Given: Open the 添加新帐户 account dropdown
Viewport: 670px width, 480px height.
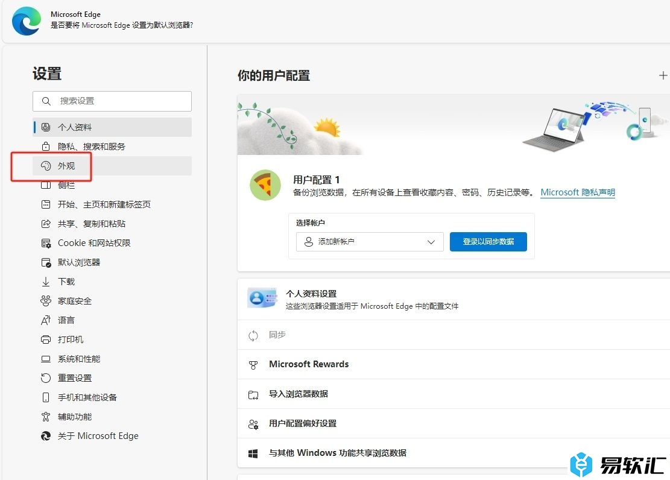Looking at the screenshot, I should pos(370,242).
